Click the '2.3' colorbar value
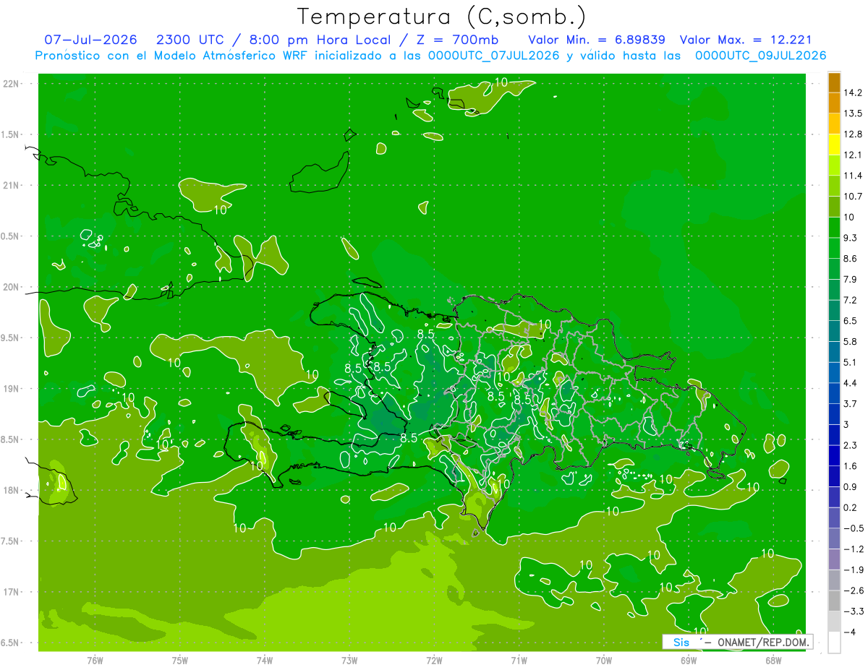Screen dimensions: 868x670 [x=851, y=445]
